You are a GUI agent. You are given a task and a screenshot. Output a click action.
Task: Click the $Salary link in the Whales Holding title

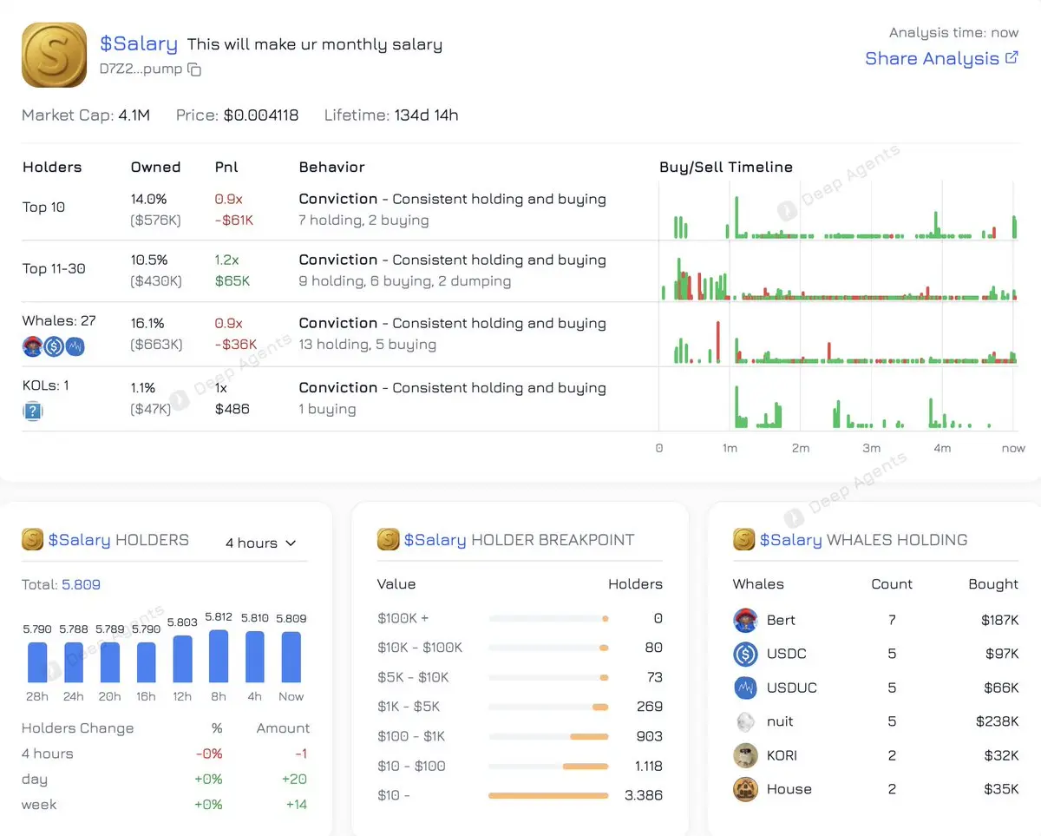click(790, 540)
